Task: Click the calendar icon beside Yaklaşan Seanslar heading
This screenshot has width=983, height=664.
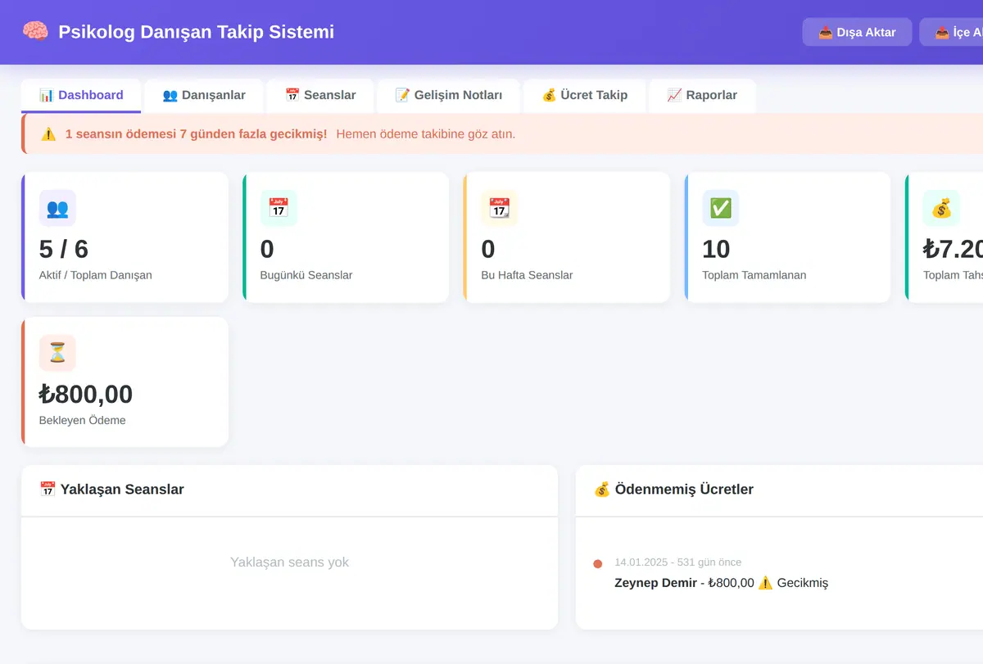Action: [x=48, y=490]
